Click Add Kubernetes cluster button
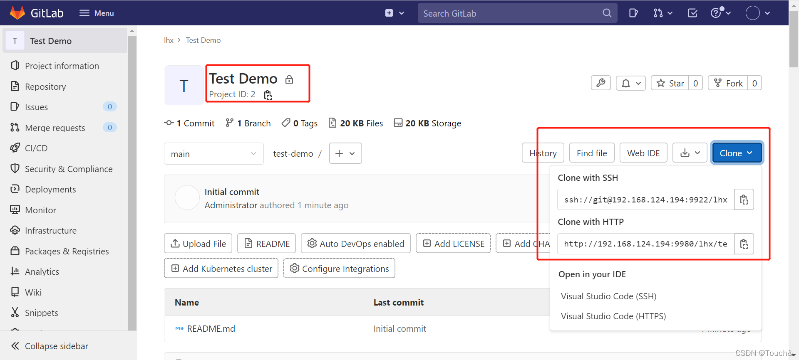799x360 pixels. tap(221, 269)
